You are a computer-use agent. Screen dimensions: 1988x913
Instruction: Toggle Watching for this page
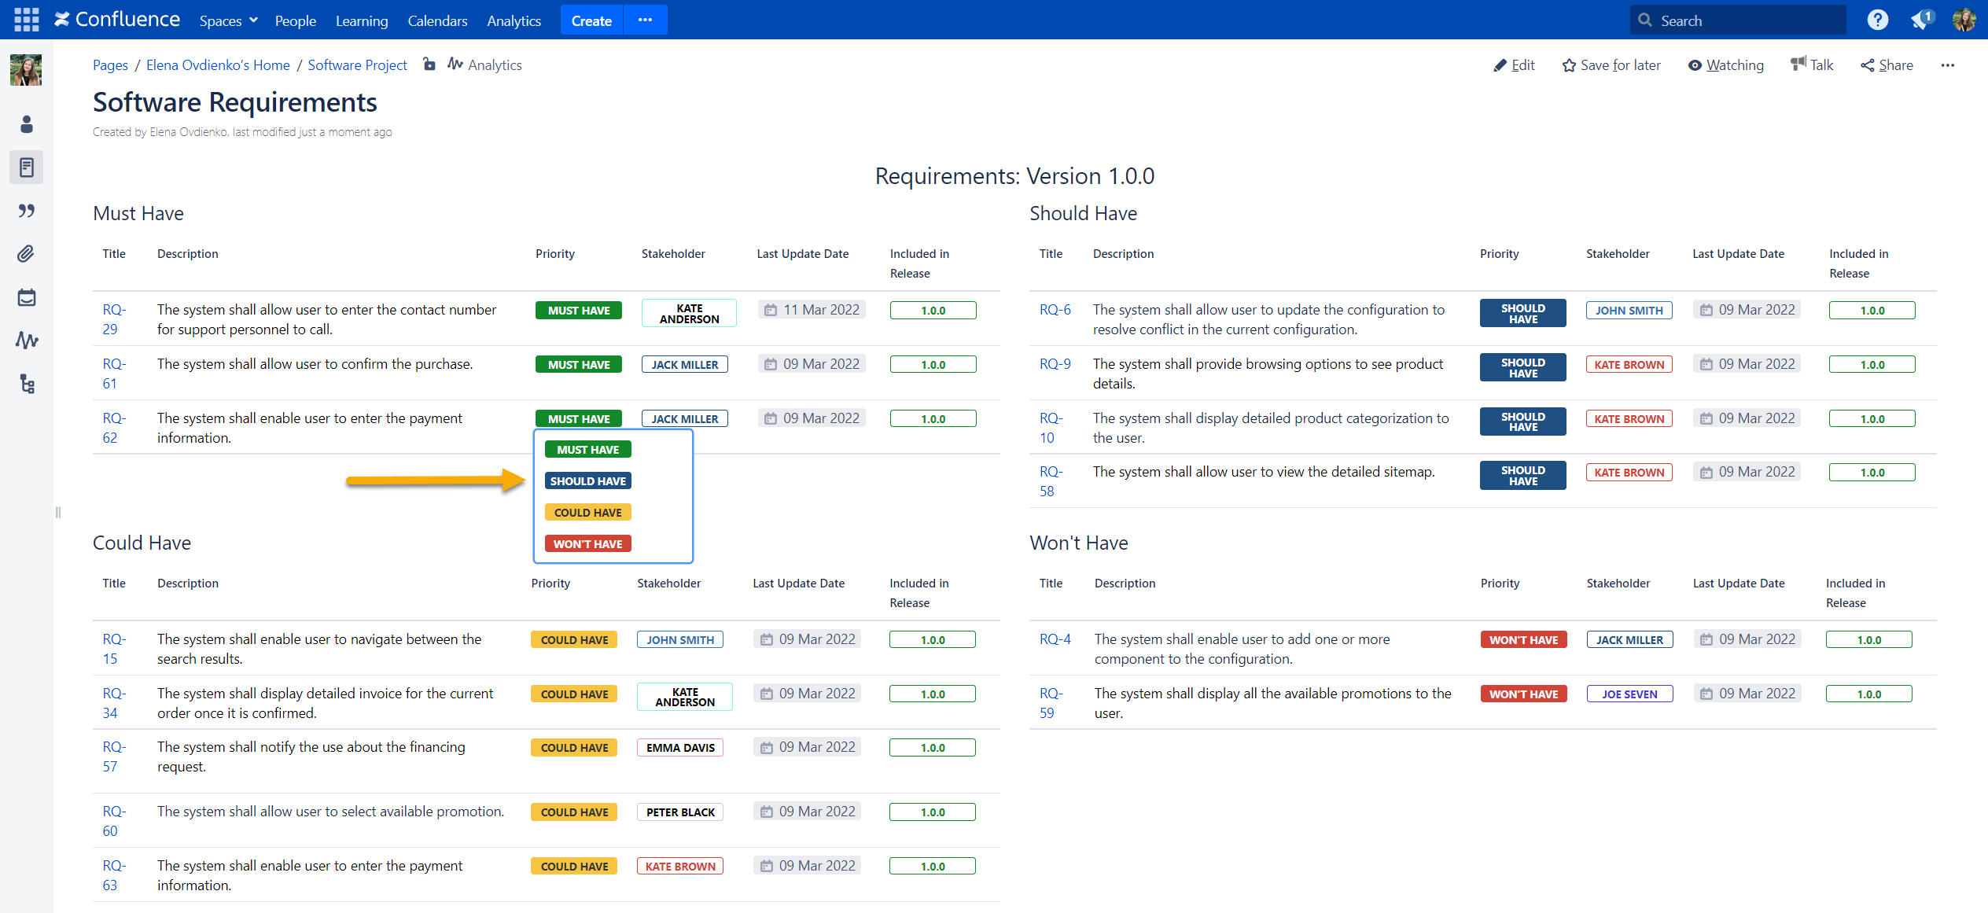tap(1725, 65)
